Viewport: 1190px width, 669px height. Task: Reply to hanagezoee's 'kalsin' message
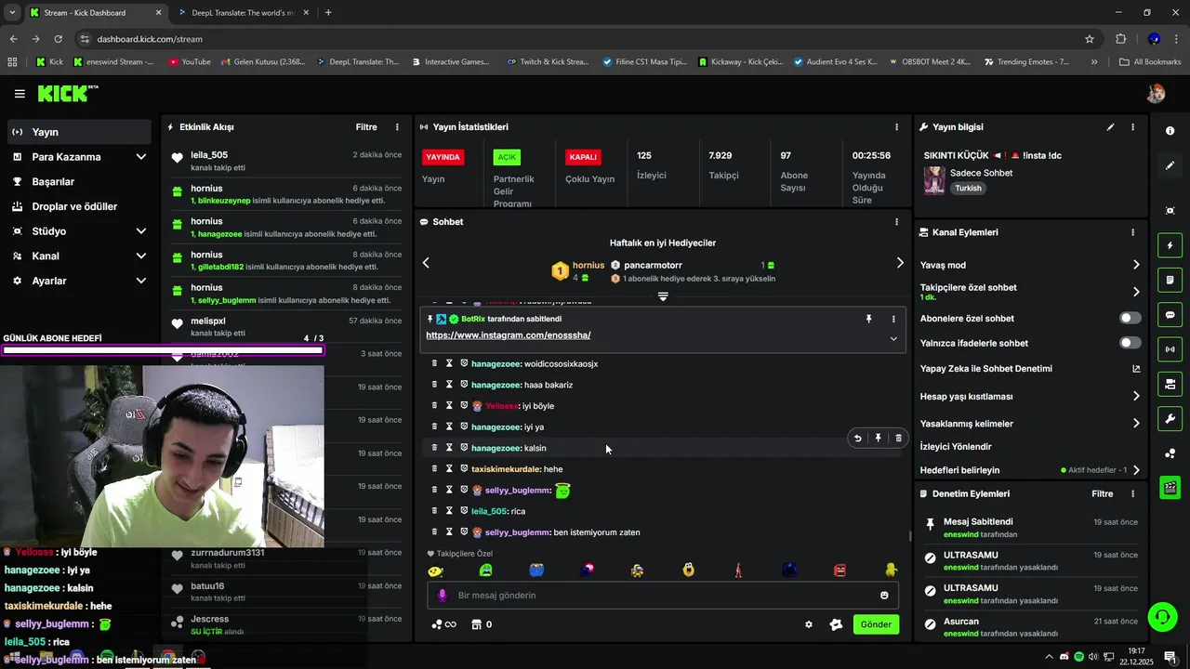pos(857,438)
